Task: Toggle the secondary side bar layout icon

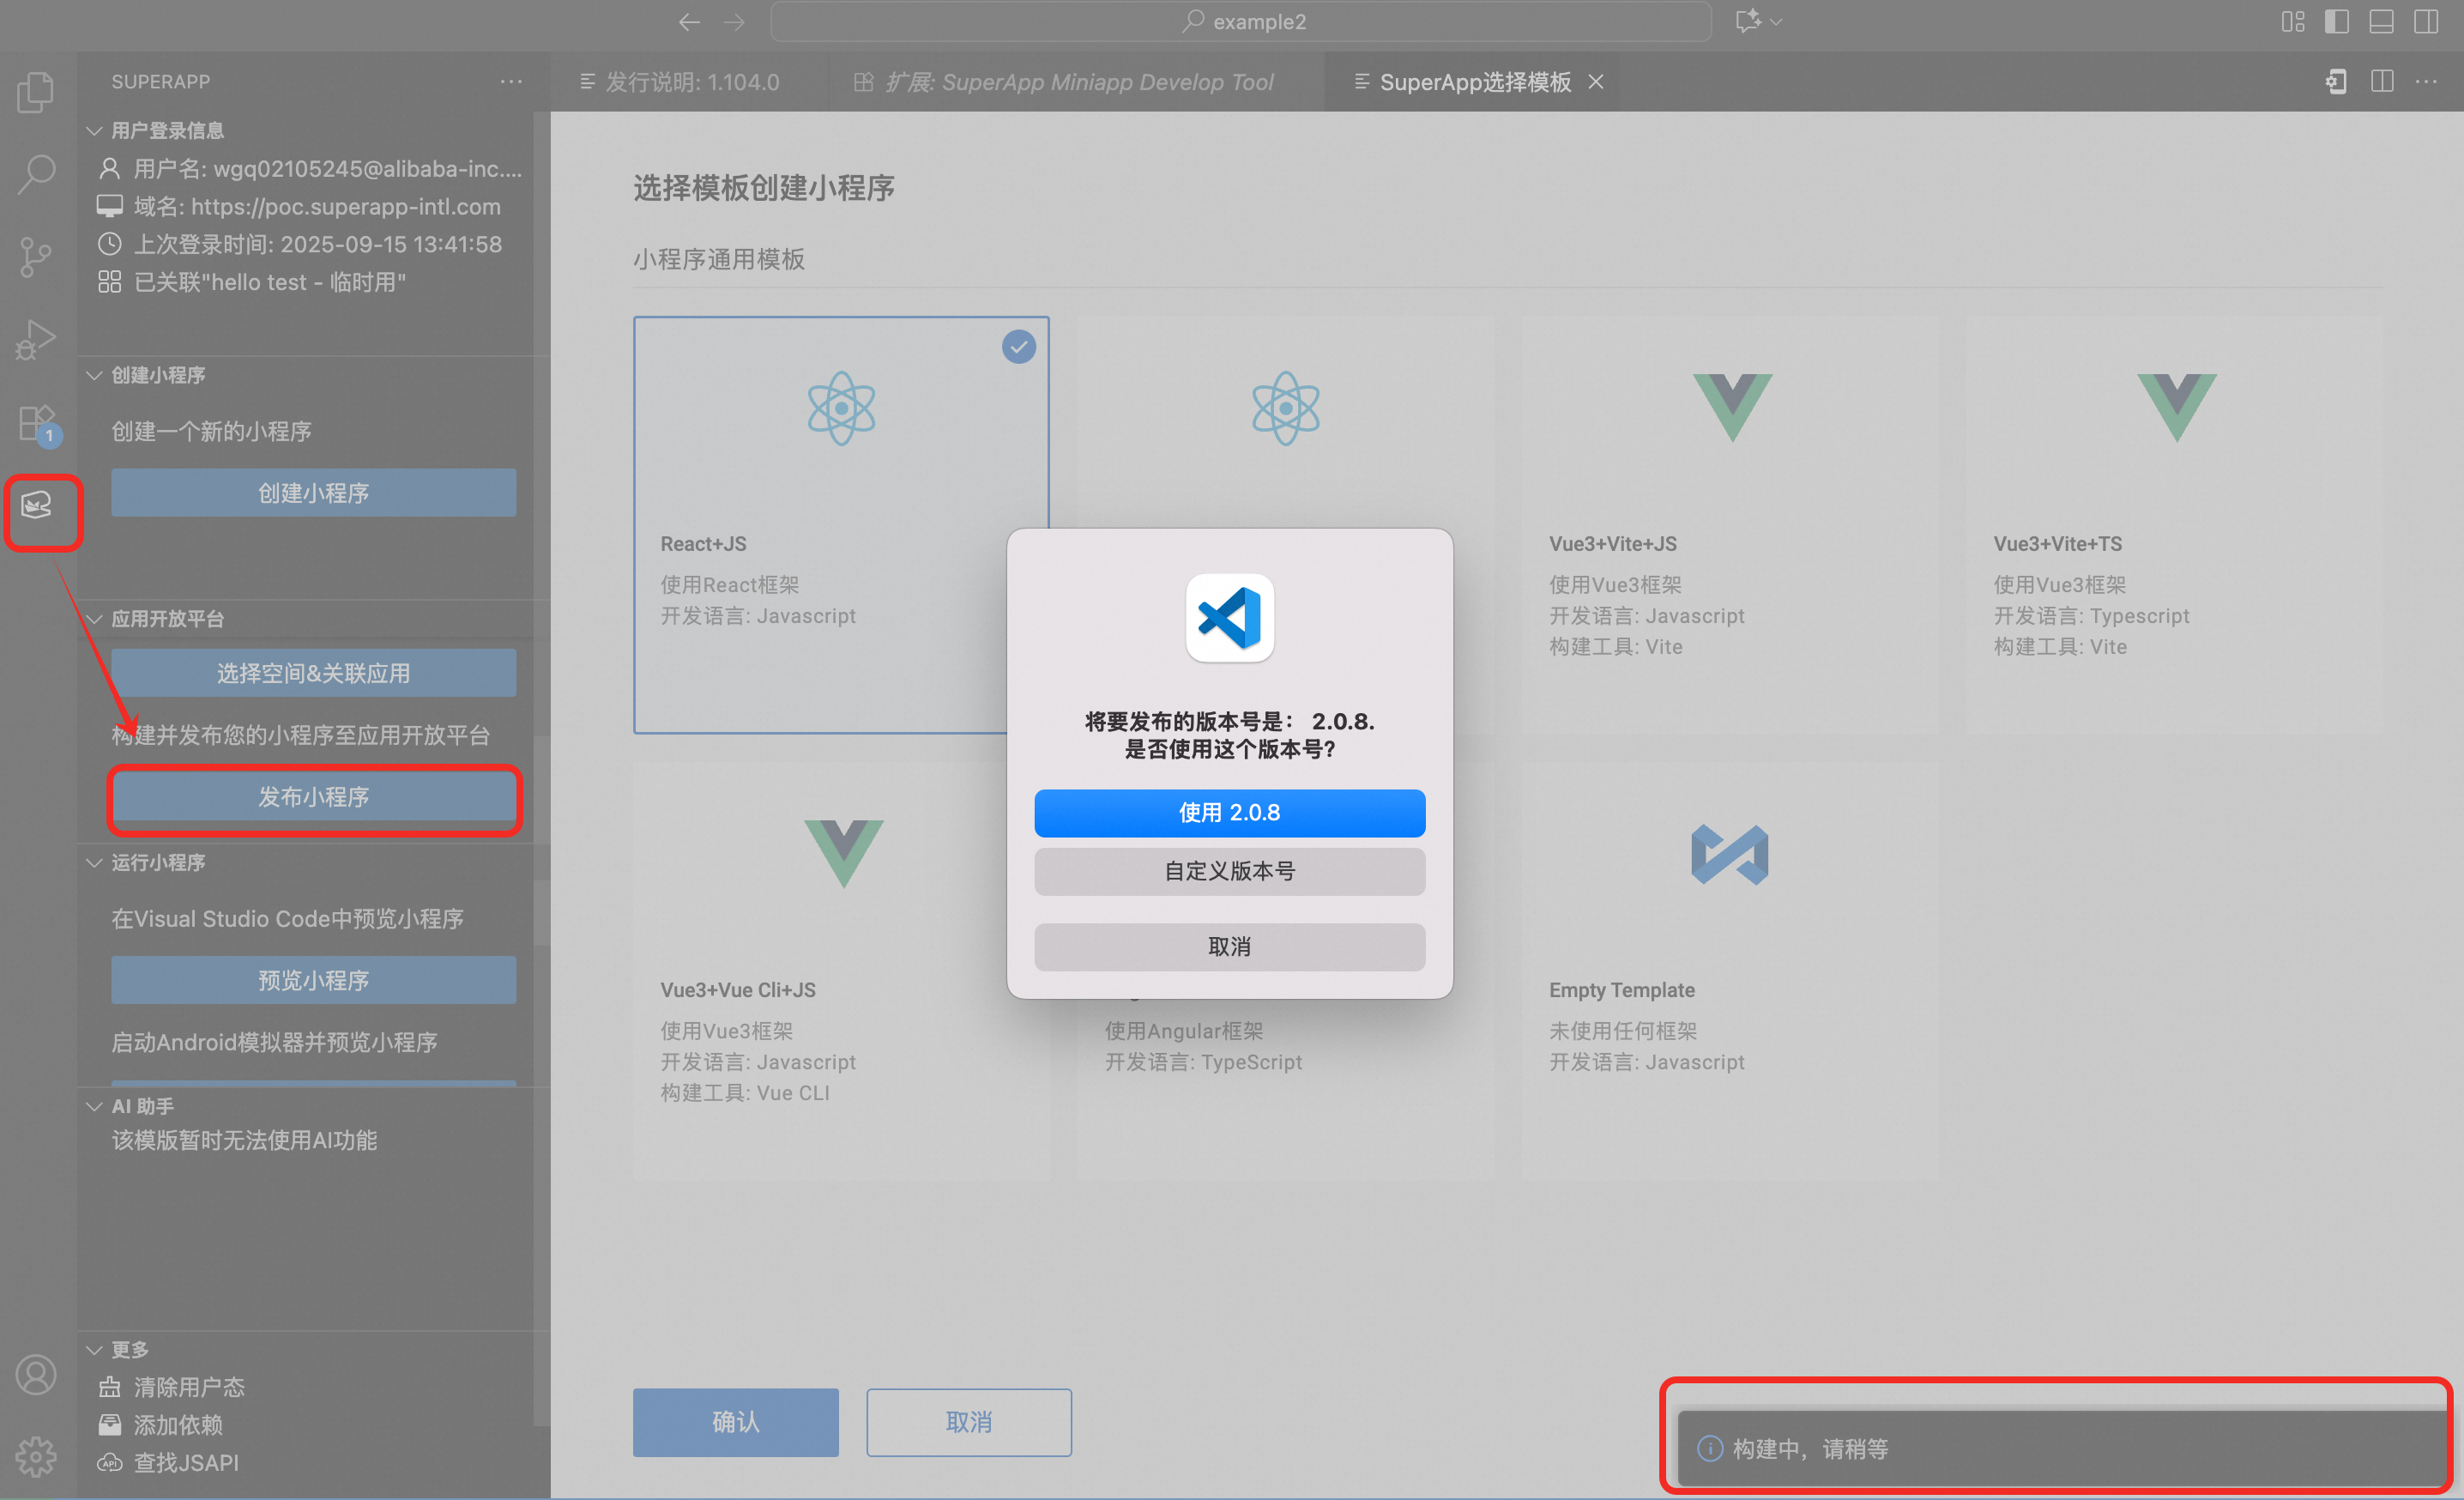Action: (x=2426, y=22)
